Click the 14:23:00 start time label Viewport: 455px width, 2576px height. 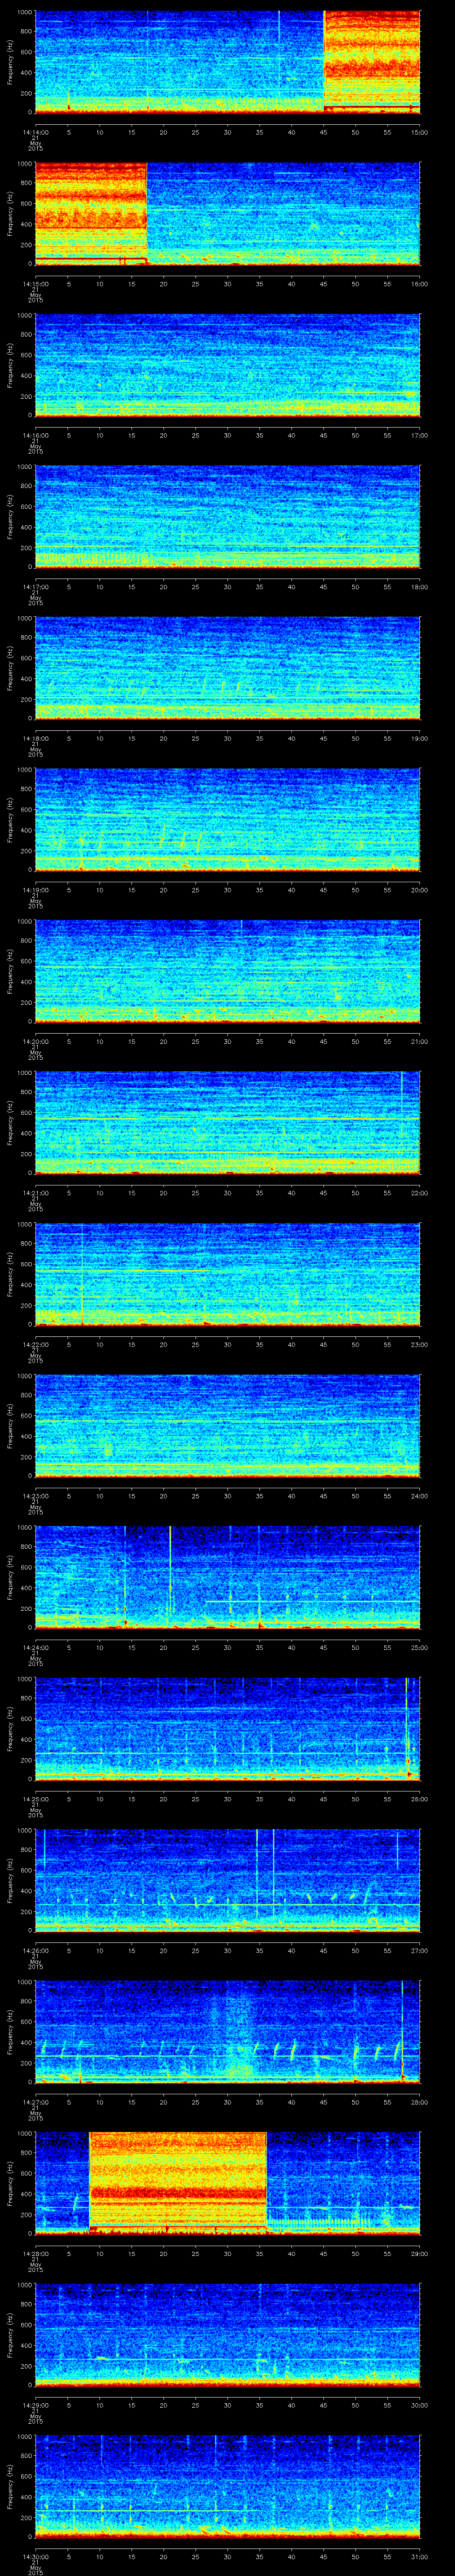coord(35,1495)
